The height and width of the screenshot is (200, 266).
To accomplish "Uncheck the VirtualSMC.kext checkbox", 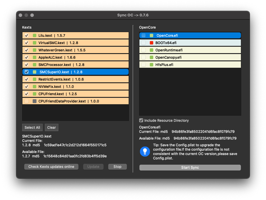I will (27, 43).
